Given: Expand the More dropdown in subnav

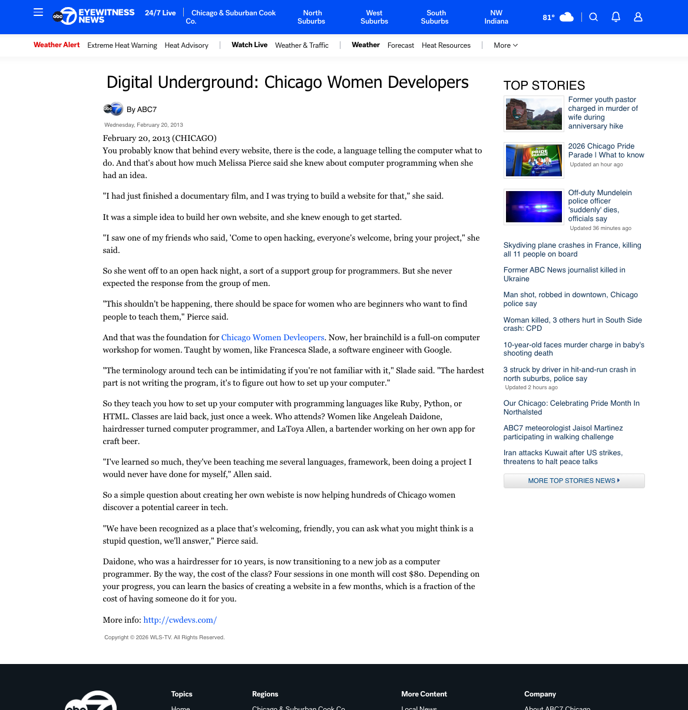Looking at the screenshot, I should click(x=506, y=45).
